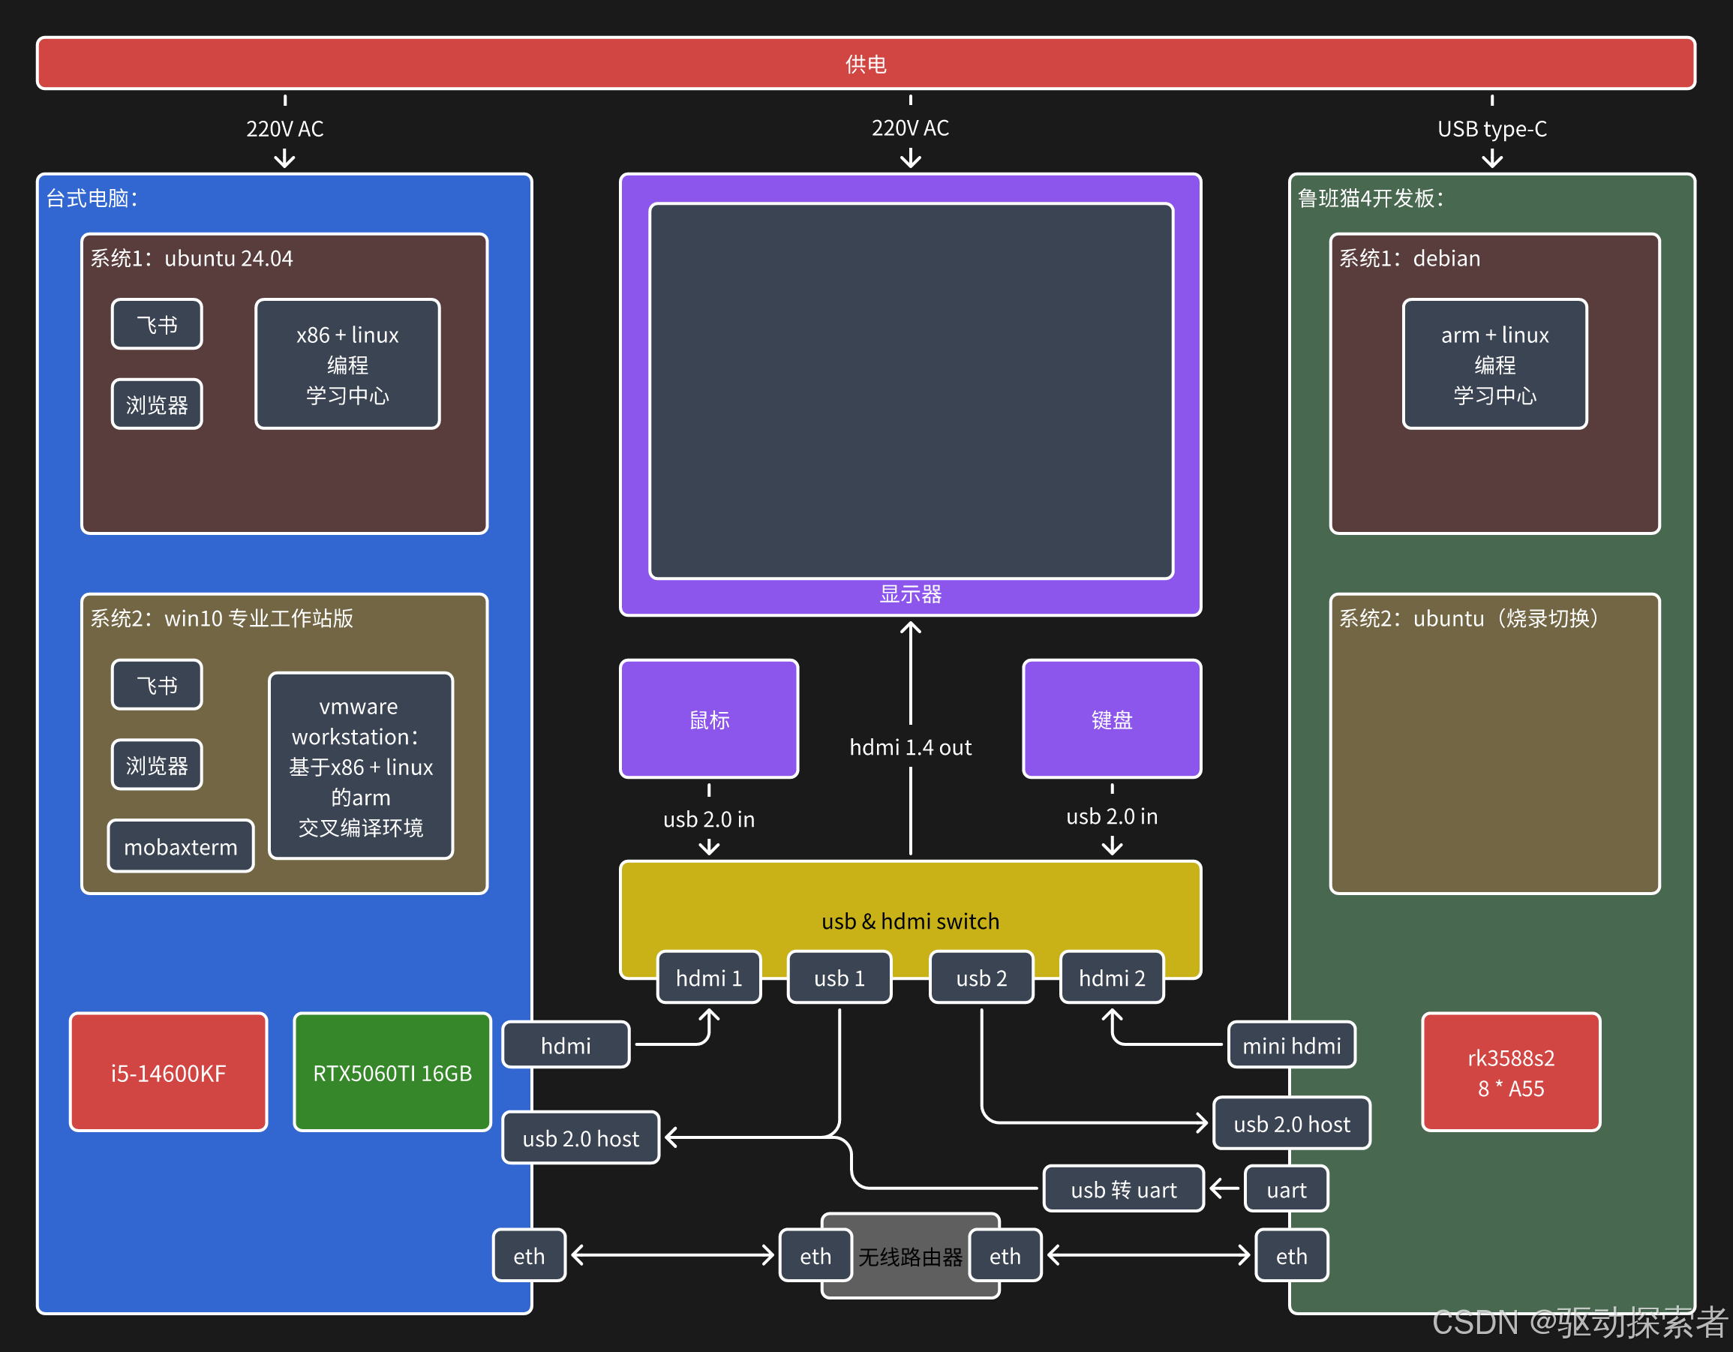The image size is (1733, 1352).
Task: Click the usb 1 port on switch
Action: coord(839,978)
